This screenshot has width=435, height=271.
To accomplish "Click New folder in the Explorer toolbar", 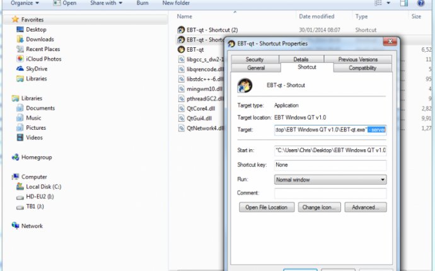I will tap(176, 3).
